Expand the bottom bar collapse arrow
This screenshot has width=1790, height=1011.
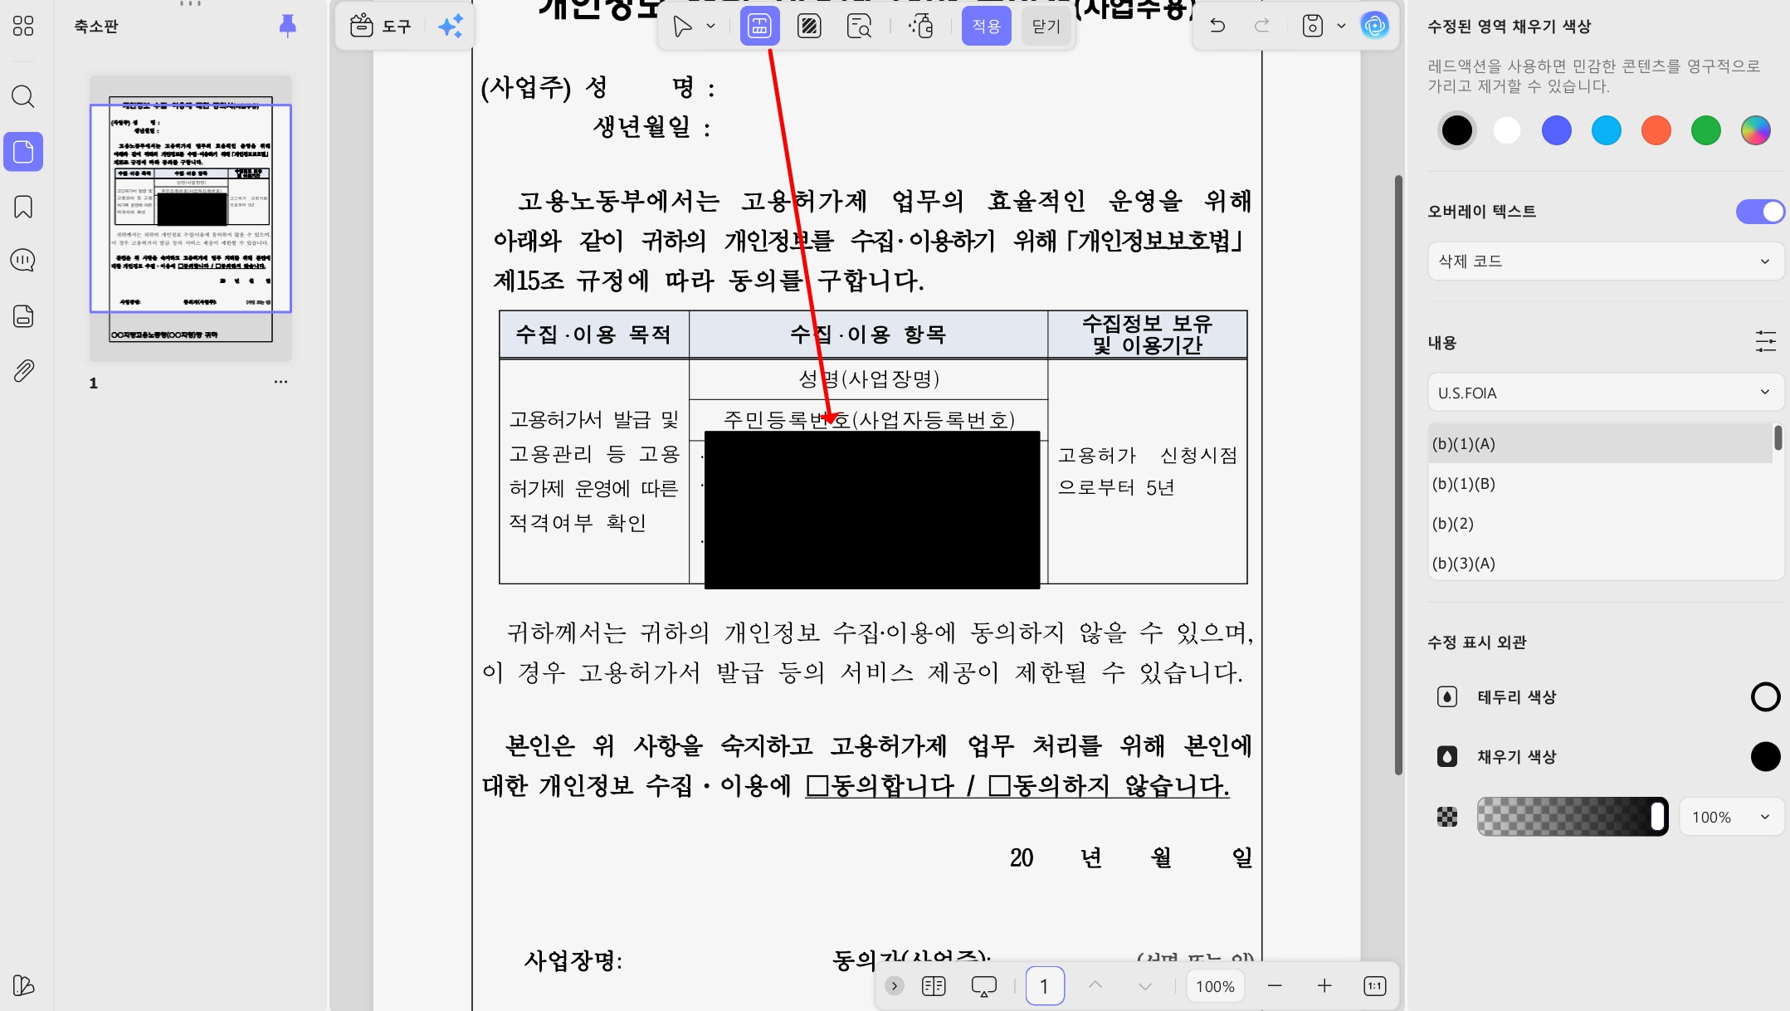894,986
